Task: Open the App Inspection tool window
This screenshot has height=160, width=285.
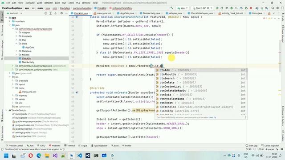Action: [99, 146]
